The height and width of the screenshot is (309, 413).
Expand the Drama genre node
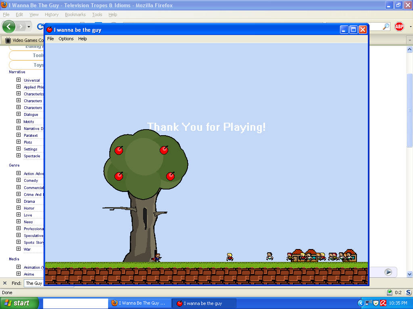(19, 201)
